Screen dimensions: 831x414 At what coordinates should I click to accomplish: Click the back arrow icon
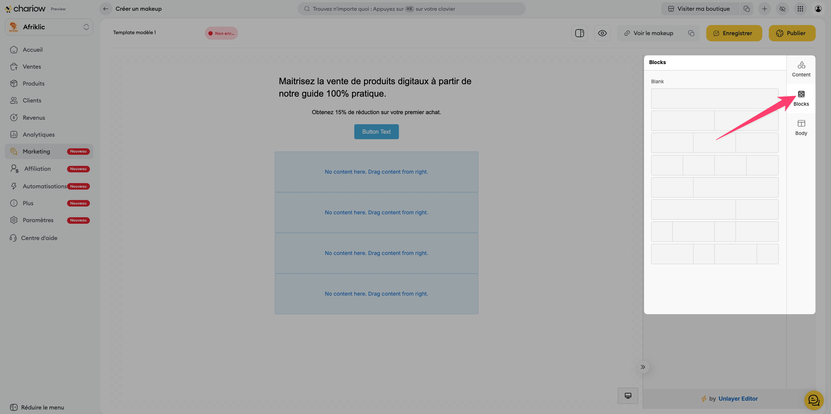[x=106, y=9]
